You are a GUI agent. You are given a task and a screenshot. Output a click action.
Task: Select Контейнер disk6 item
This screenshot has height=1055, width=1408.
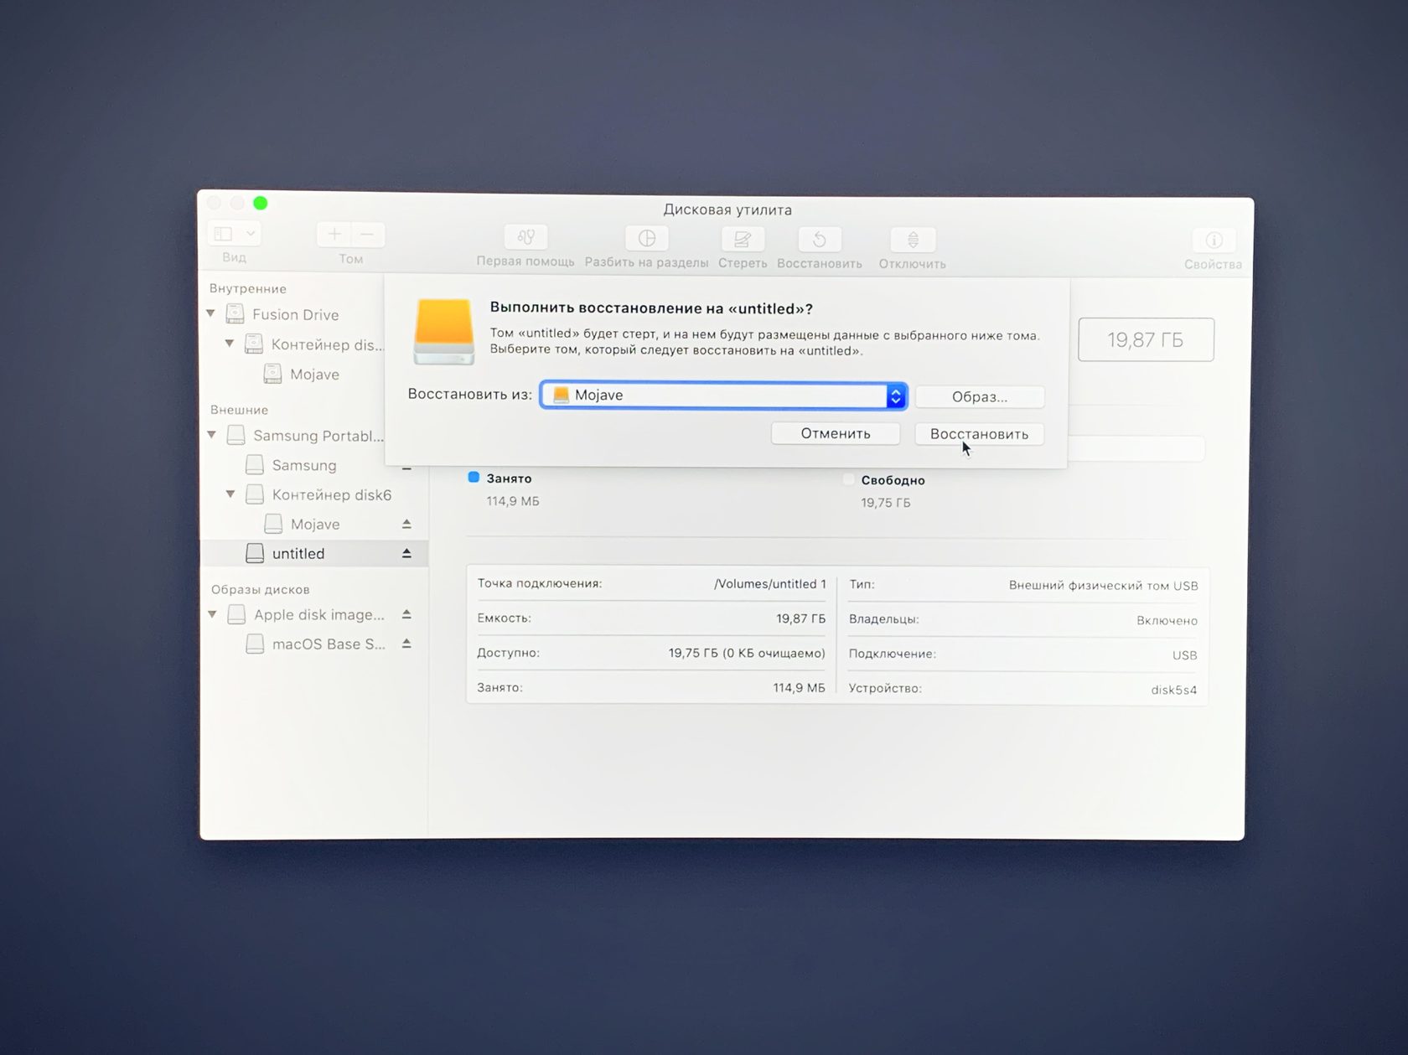tap(332, 494)
